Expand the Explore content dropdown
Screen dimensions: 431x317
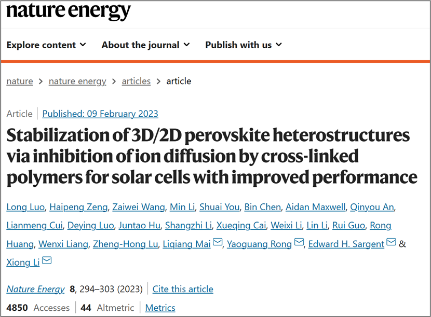pyautogui.click(x=46, y=45)
